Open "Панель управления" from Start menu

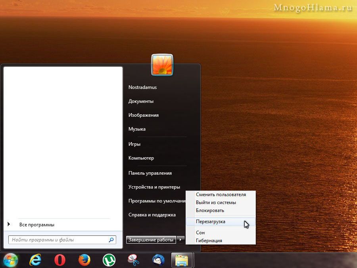tap(150, 173)
